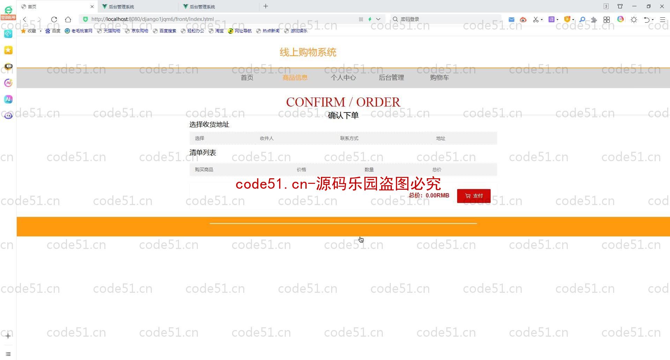Expand the dropdown arrow next to the scissors
Image resolution: width=670 pixels, height=360 pixels.
(542, 20)
